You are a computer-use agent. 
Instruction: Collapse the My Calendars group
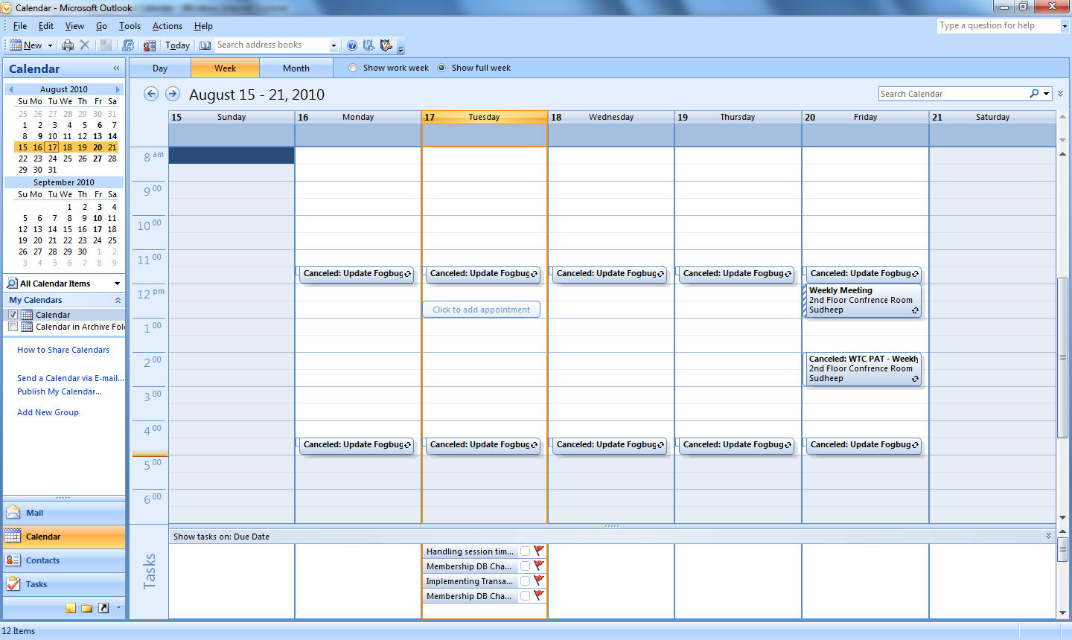(118, 300)
